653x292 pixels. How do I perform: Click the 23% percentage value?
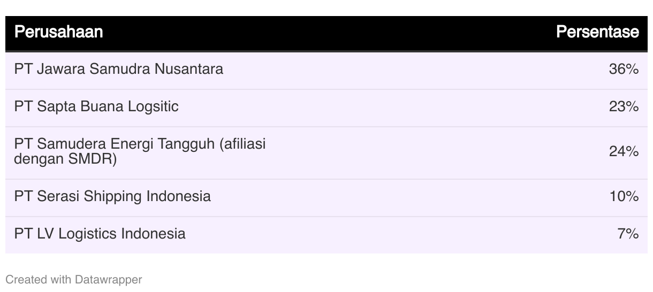coord(624,106)
